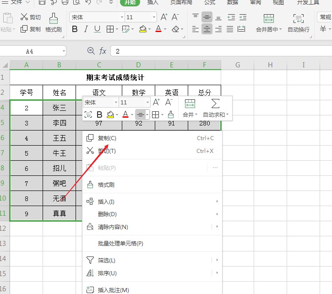Click mini toolbar Merge (合并) button

pyautogui.click(x=190, y=108)
